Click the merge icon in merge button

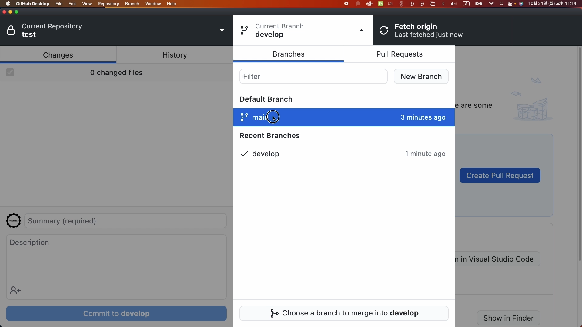(274, 314)
